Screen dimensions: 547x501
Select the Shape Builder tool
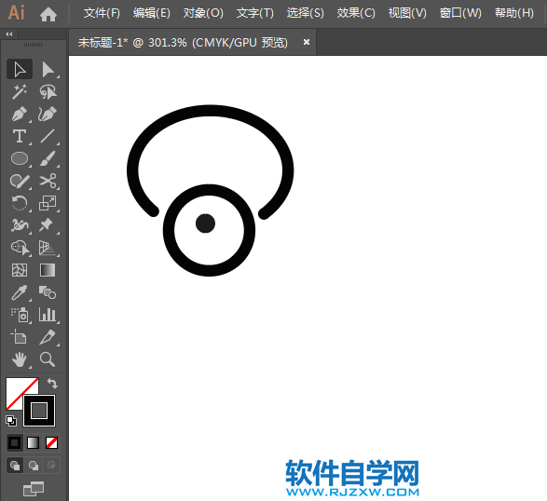pyautogui.click(x=20, y=248)
